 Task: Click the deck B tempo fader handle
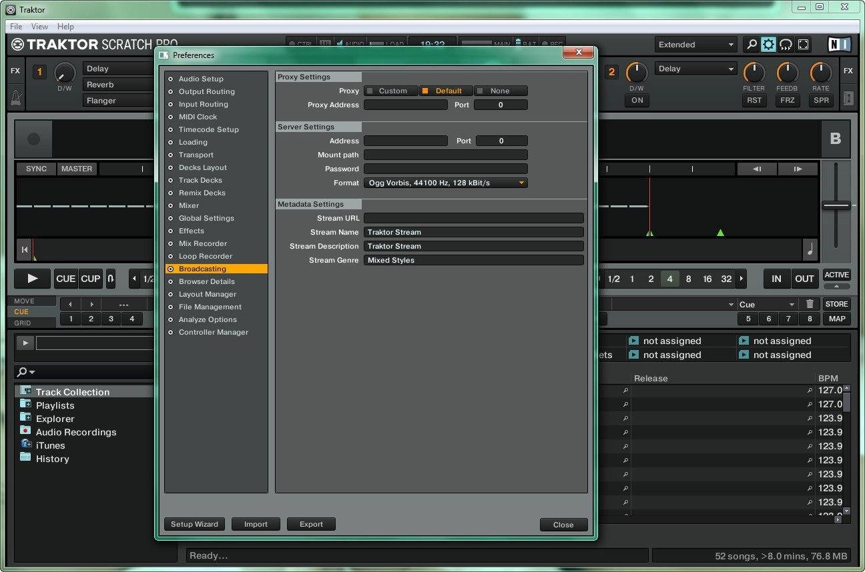tap(836, 205)
